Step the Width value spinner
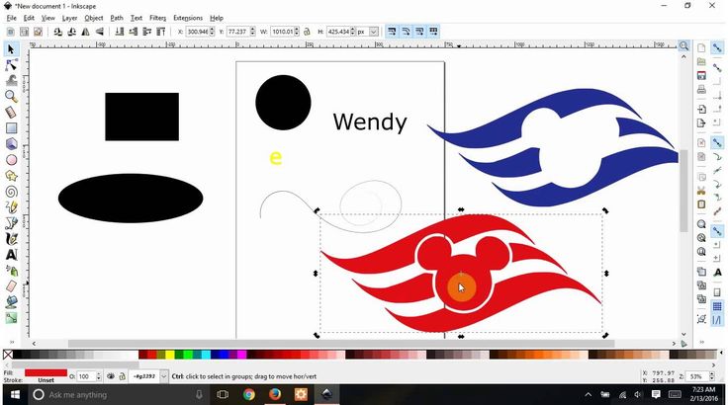Screen dimensions: 728x405 click(x=297, y=32)
